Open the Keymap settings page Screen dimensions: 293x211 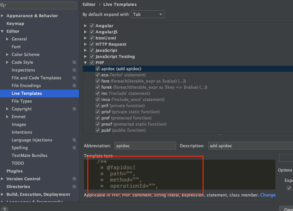(x=15, y=24)
